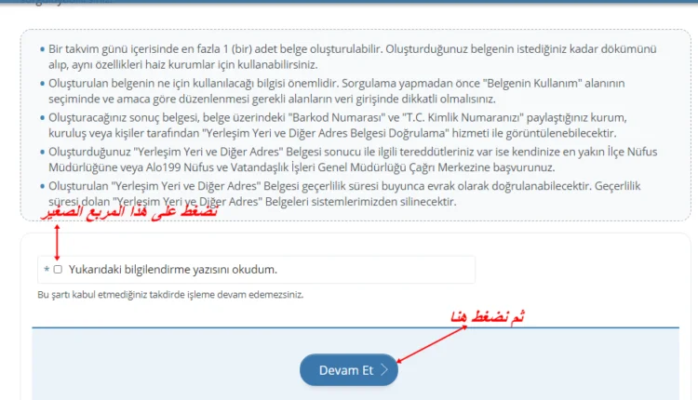Click the red diagonal arrow pointing to Devam Et
The image size is (698, 400).
point(432,344)
